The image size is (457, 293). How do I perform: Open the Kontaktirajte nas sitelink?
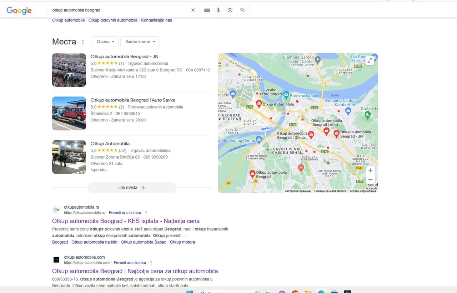[x=156, y=20]
